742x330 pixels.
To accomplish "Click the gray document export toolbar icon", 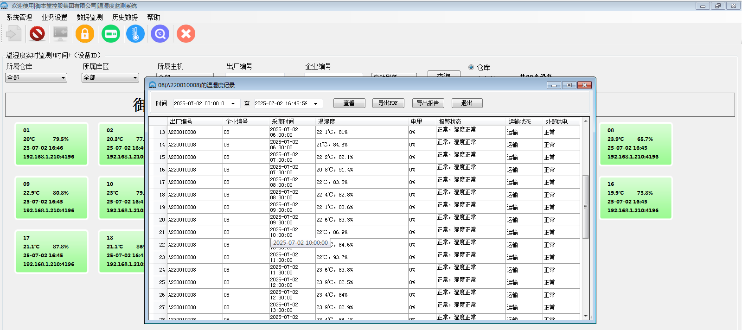I will pyautogui.click(x=13, y=34).
